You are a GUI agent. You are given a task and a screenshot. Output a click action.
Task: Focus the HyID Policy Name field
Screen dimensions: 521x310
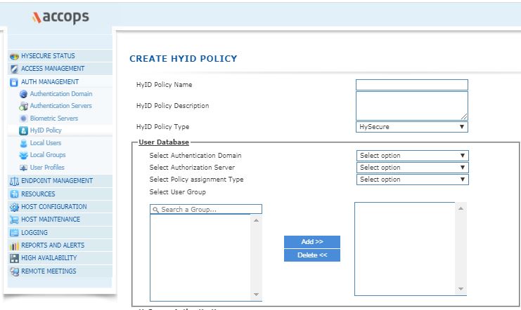412,85
